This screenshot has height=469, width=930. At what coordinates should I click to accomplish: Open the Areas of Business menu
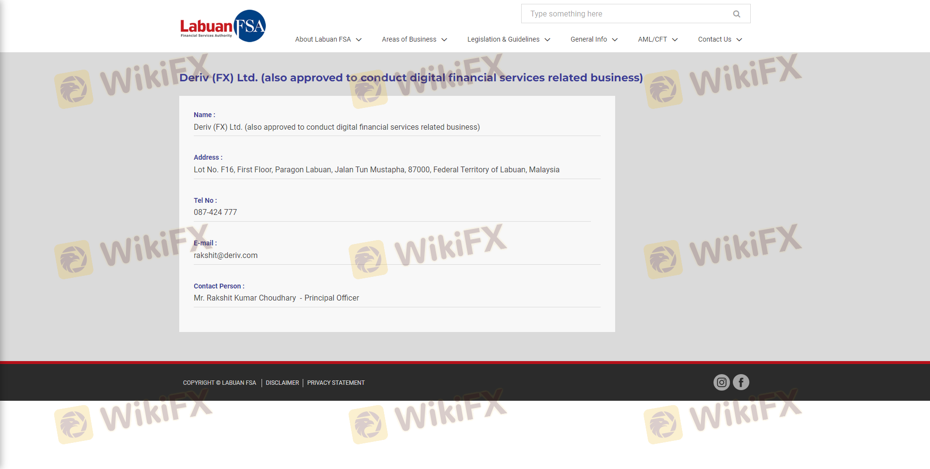tap(409, 39)
